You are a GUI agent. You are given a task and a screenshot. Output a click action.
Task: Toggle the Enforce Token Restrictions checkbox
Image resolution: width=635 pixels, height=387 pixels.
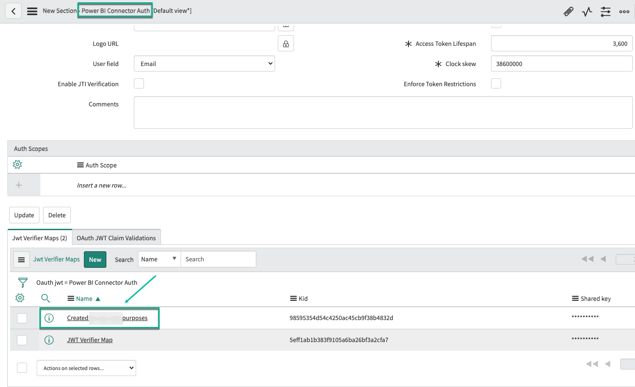pos(496,84)
